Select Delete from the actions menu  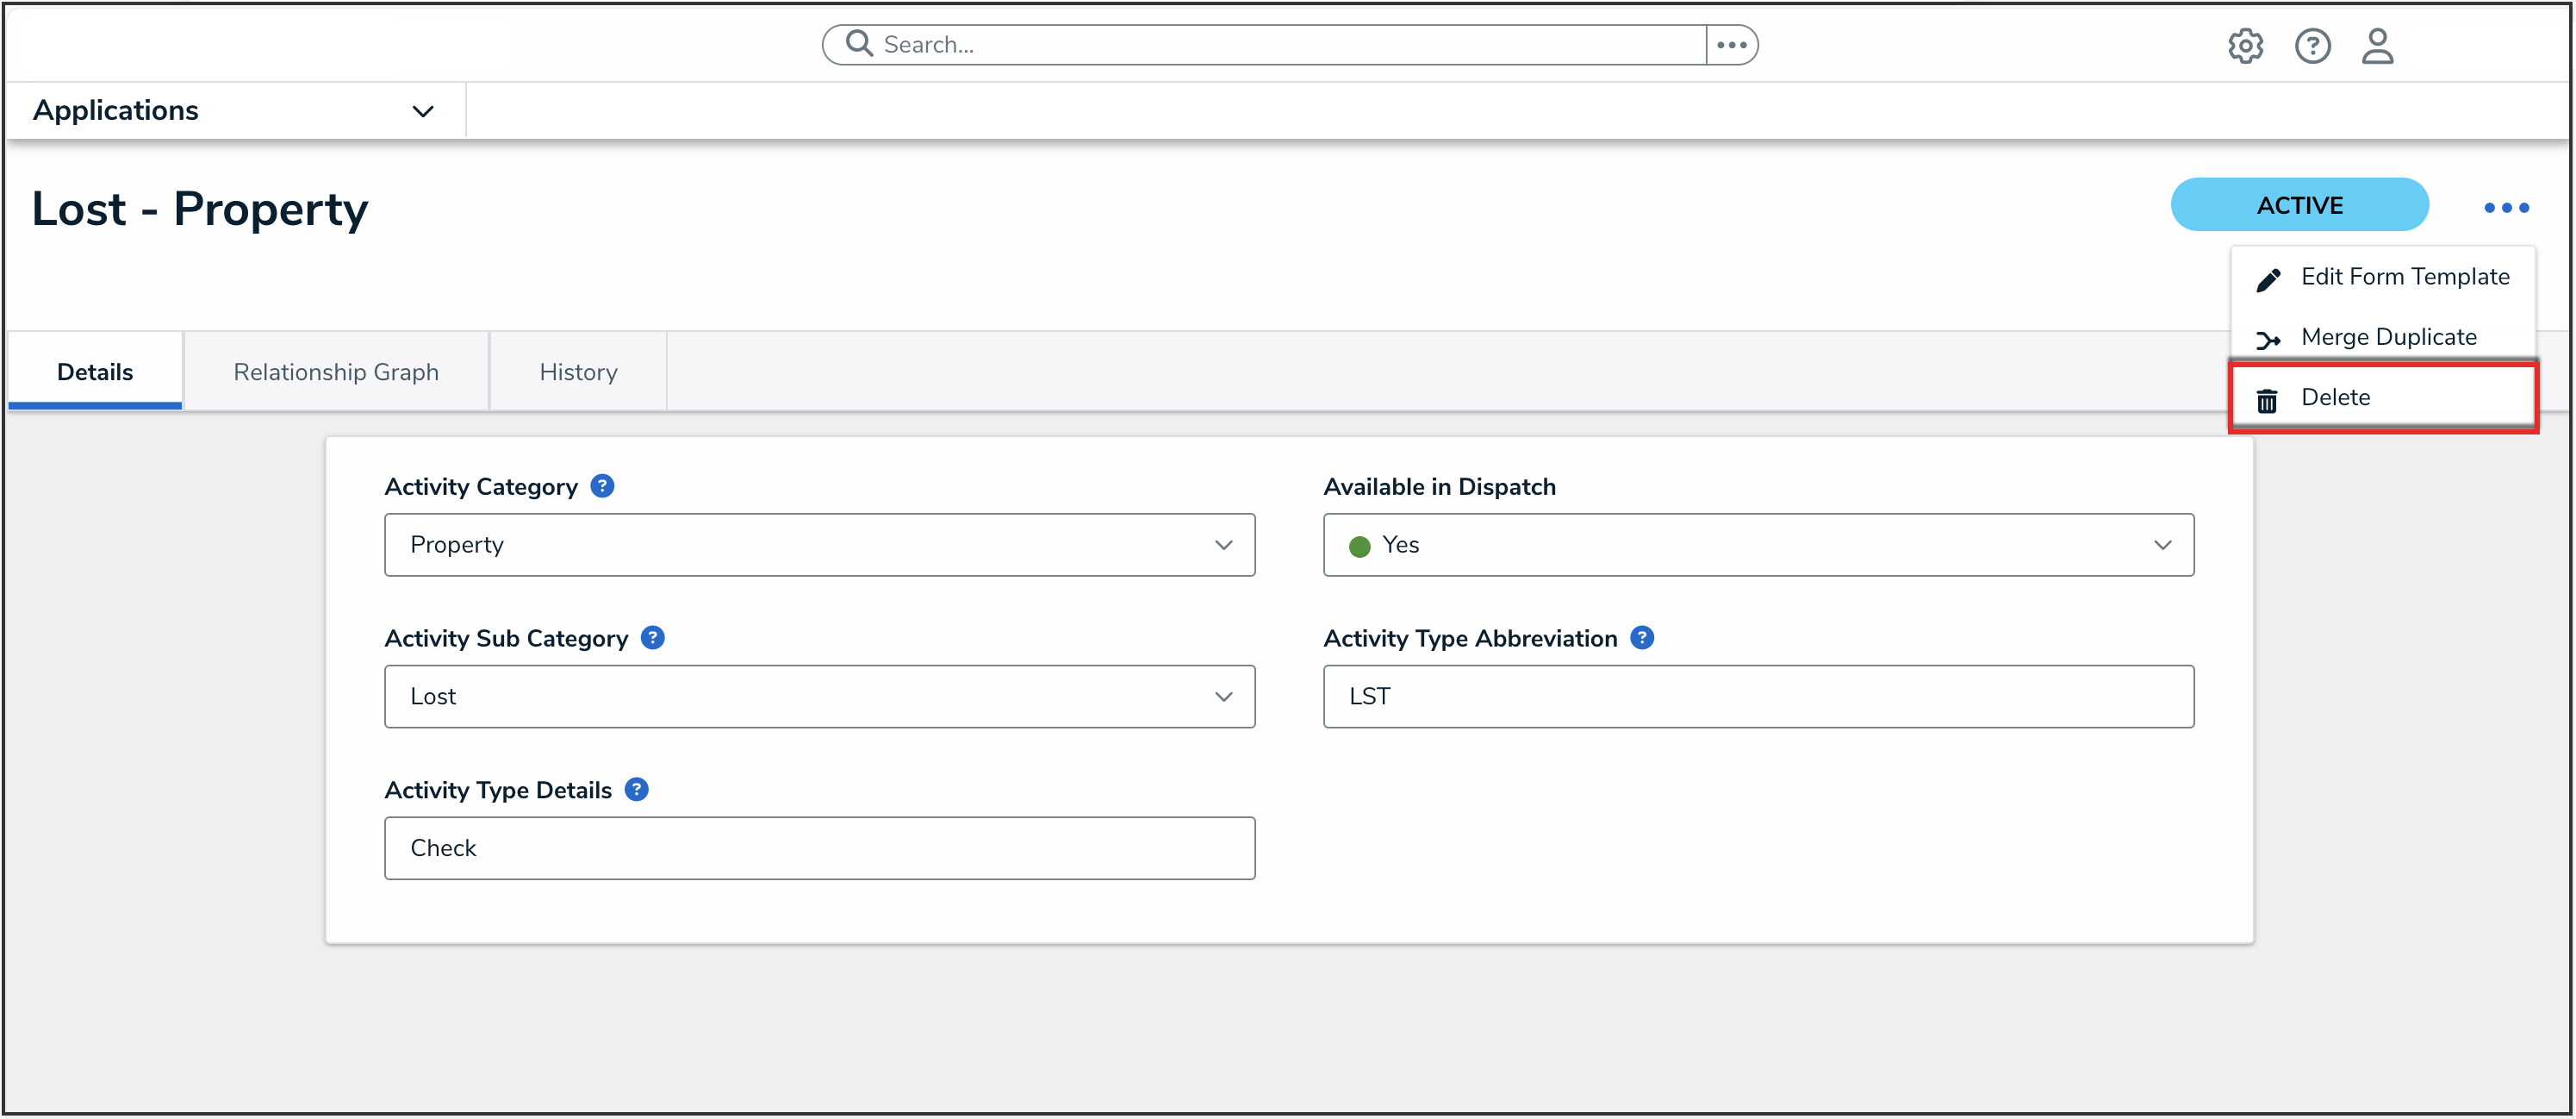[2335, 397]
